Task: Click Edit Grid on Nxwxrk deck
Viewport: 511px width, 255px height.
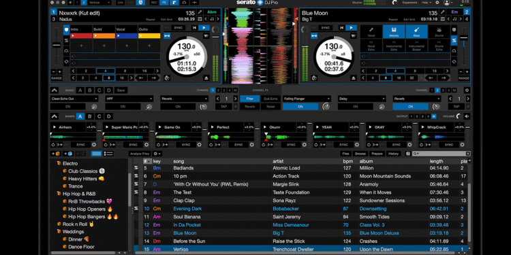Action: pos(166,20)
